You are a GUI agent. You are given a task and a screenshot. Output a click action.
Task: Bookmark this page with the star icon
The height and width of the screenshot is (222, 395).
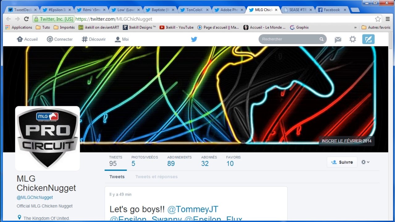click(x=378, y=19)
